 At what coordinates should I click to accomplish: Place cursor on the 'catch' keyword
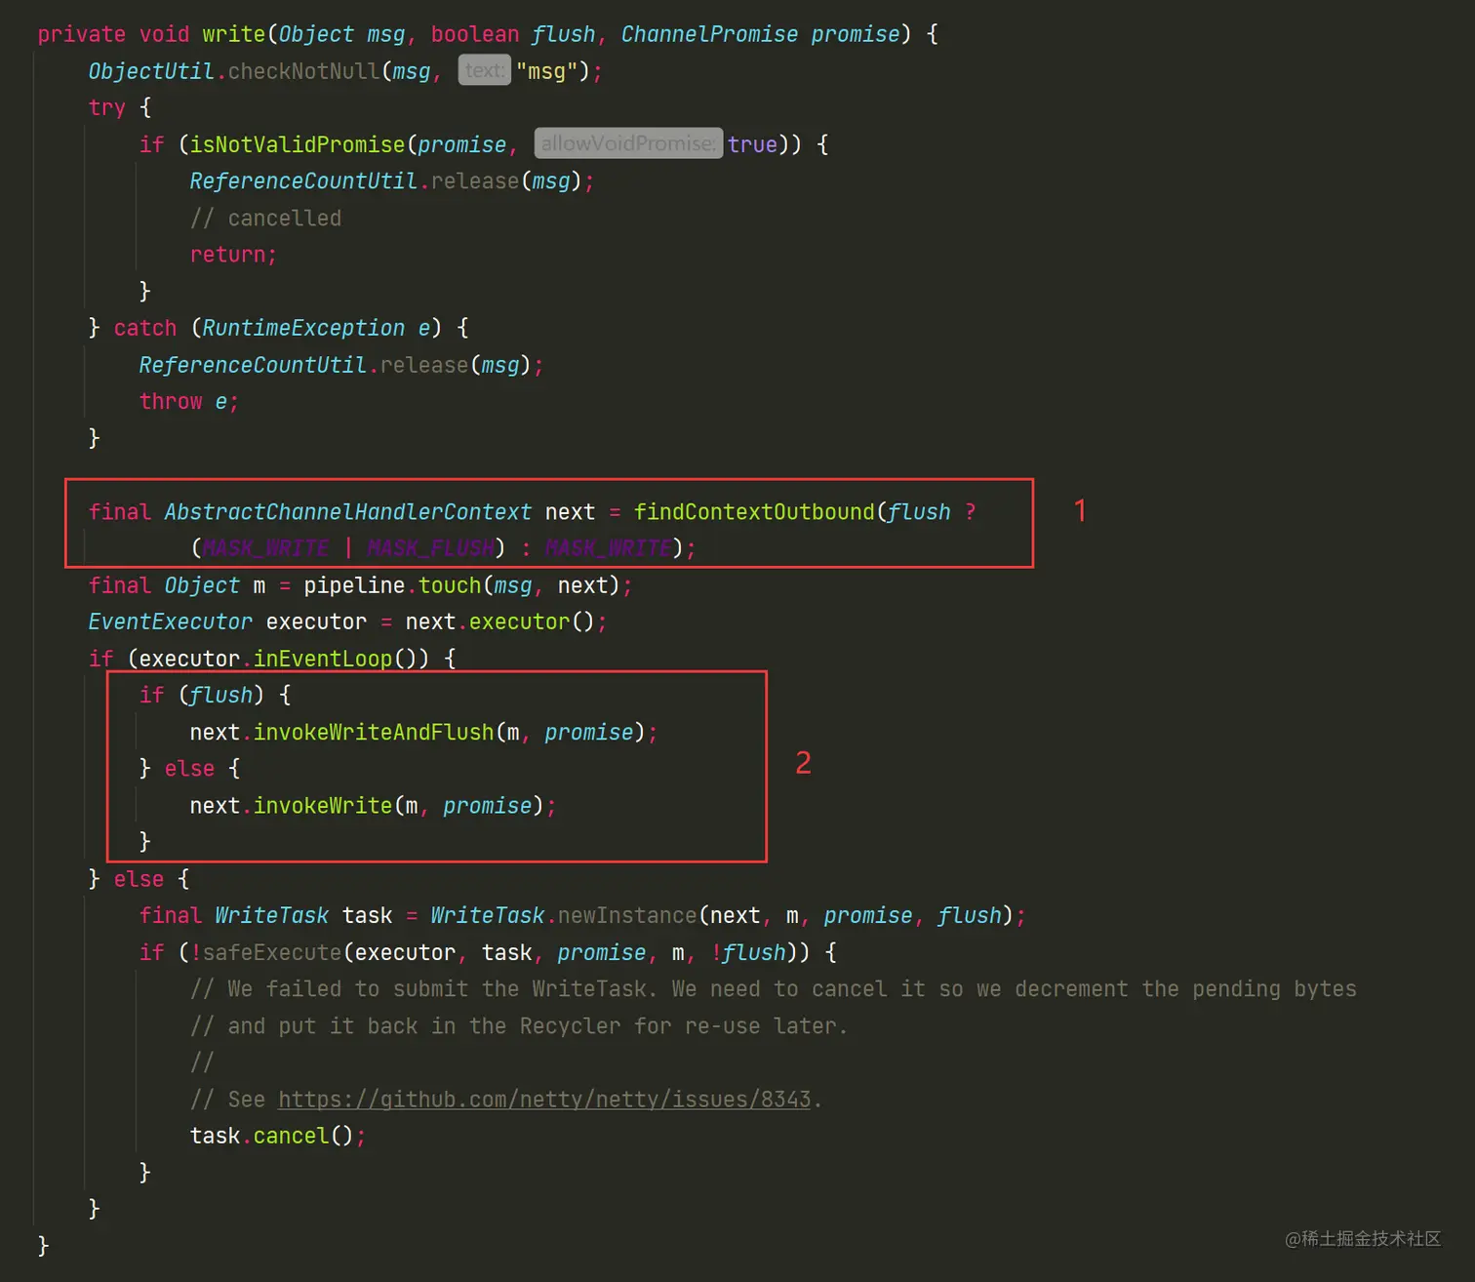point(145,328)
